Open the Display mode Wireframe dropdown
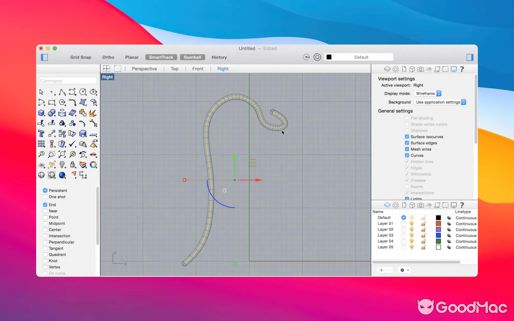 pyautogui.click(x=428, y=93)
